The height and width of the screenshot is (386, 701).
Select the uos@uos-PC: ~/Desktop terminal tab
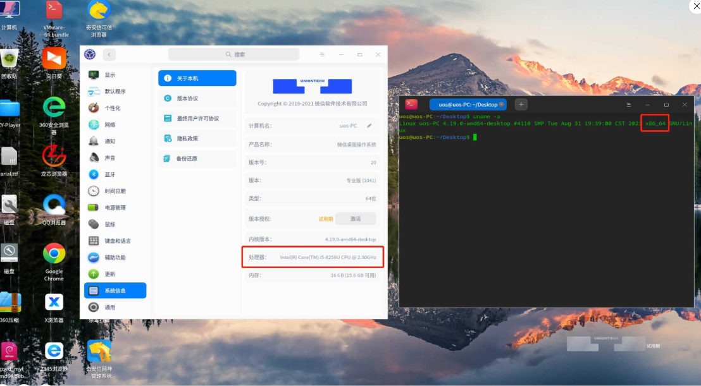[468, 104]
